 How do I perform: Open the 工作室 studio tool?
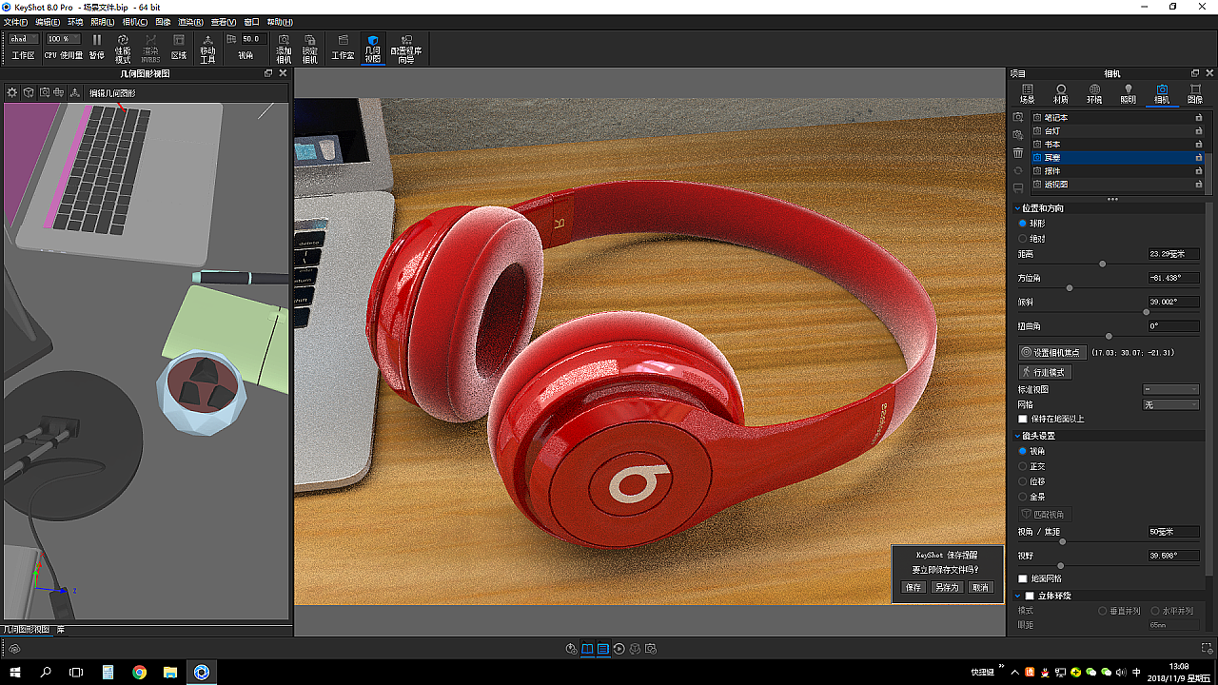(343, 47)
